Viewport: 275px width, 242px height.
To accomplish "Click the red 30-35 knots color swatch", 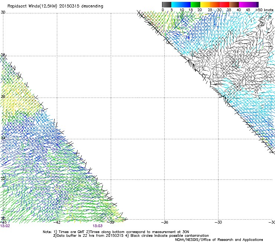I will (x=224, y=4).
